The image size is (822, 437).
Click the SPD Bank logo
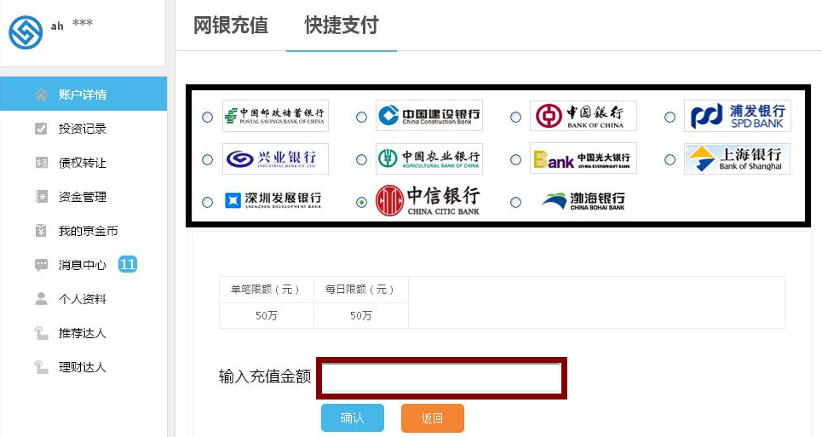tap(738, 116)
